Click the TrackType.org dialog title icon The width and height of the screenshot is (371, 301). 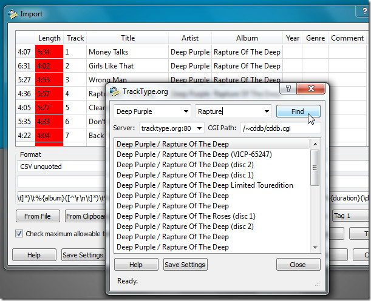(x=115, y=91)
